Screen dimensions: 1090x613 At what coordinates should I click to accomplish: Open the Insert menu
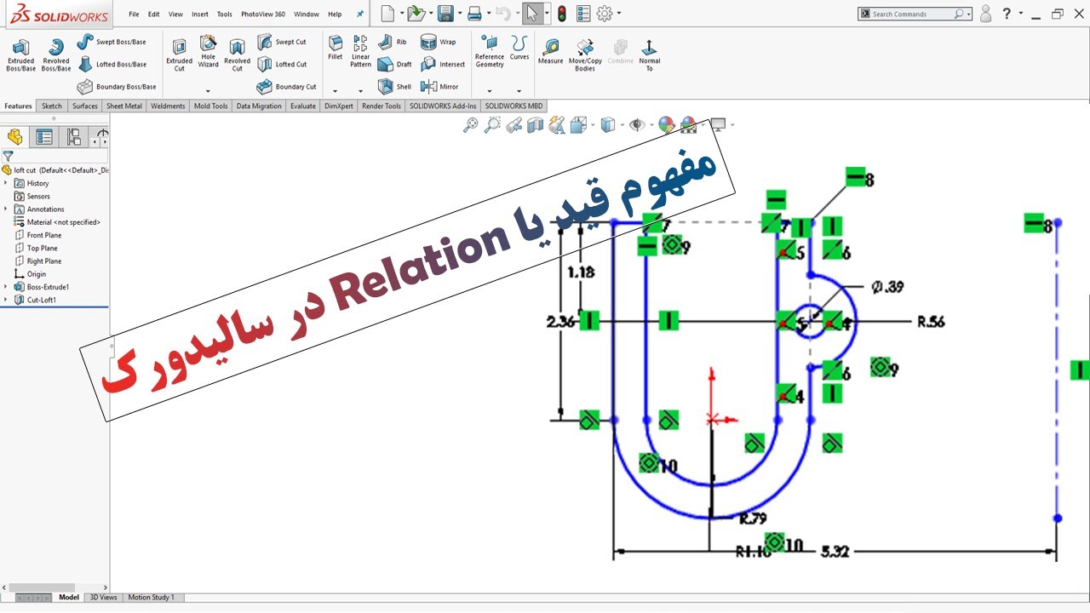[200, 14]
